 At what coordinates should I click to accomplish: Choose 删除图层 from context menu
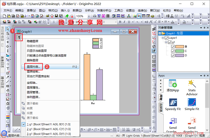coord(50,61)
